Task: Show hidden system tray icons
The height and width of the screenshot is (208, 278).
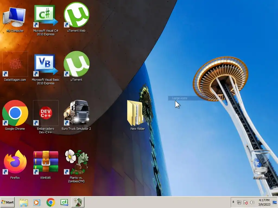Action: point(233,202)
